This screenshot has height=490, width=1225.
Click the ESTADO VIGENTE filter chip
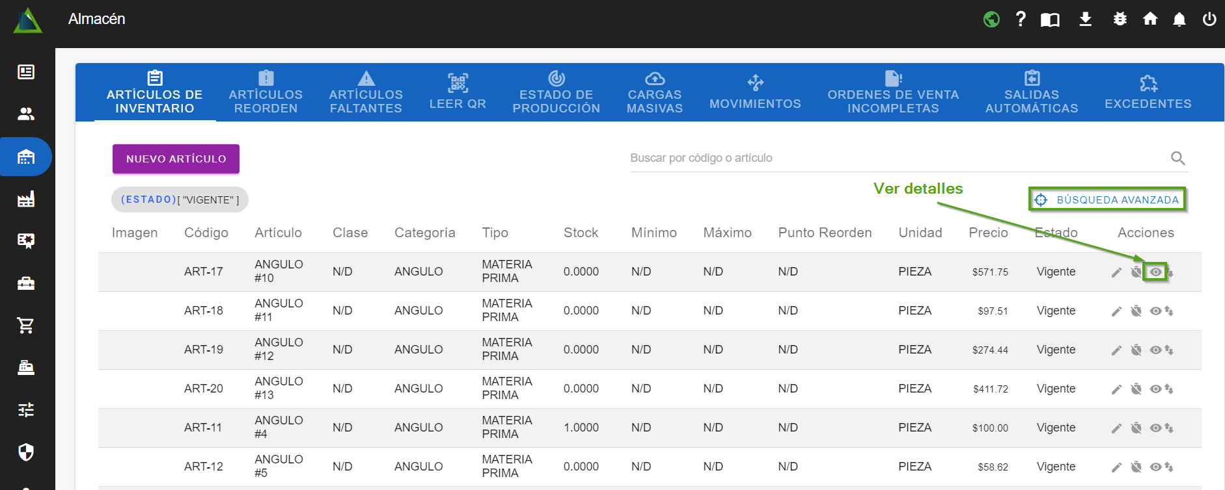pos(180,200)
